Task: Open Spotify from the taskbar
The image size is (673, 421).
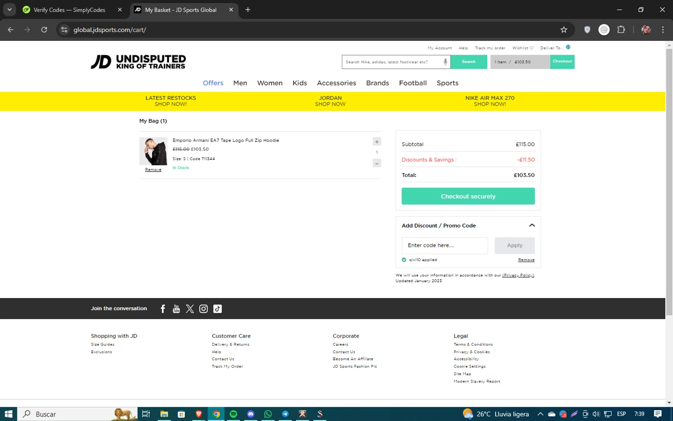Action: click(233, 414)
